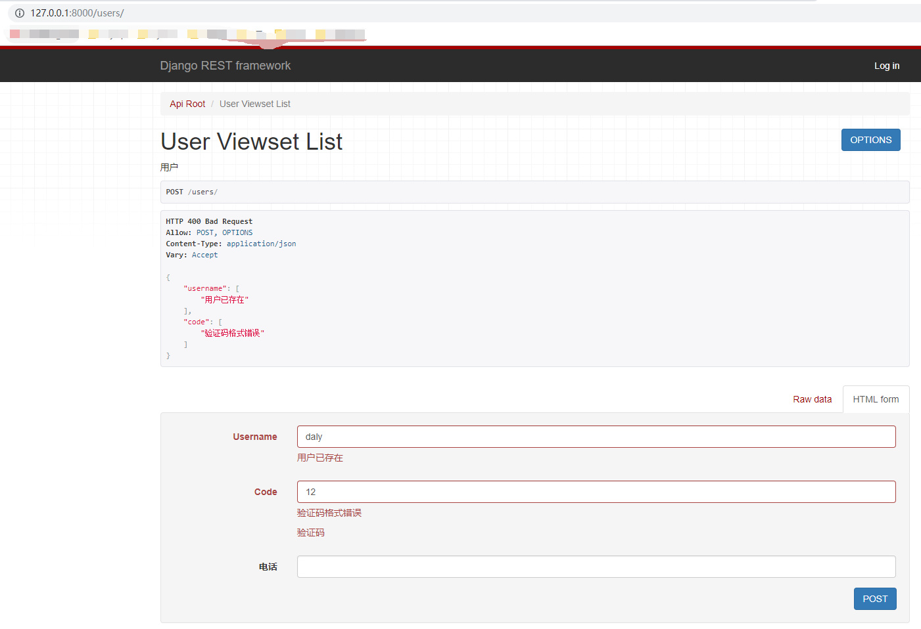Click the 电话 form label

(x=268, y=567)
